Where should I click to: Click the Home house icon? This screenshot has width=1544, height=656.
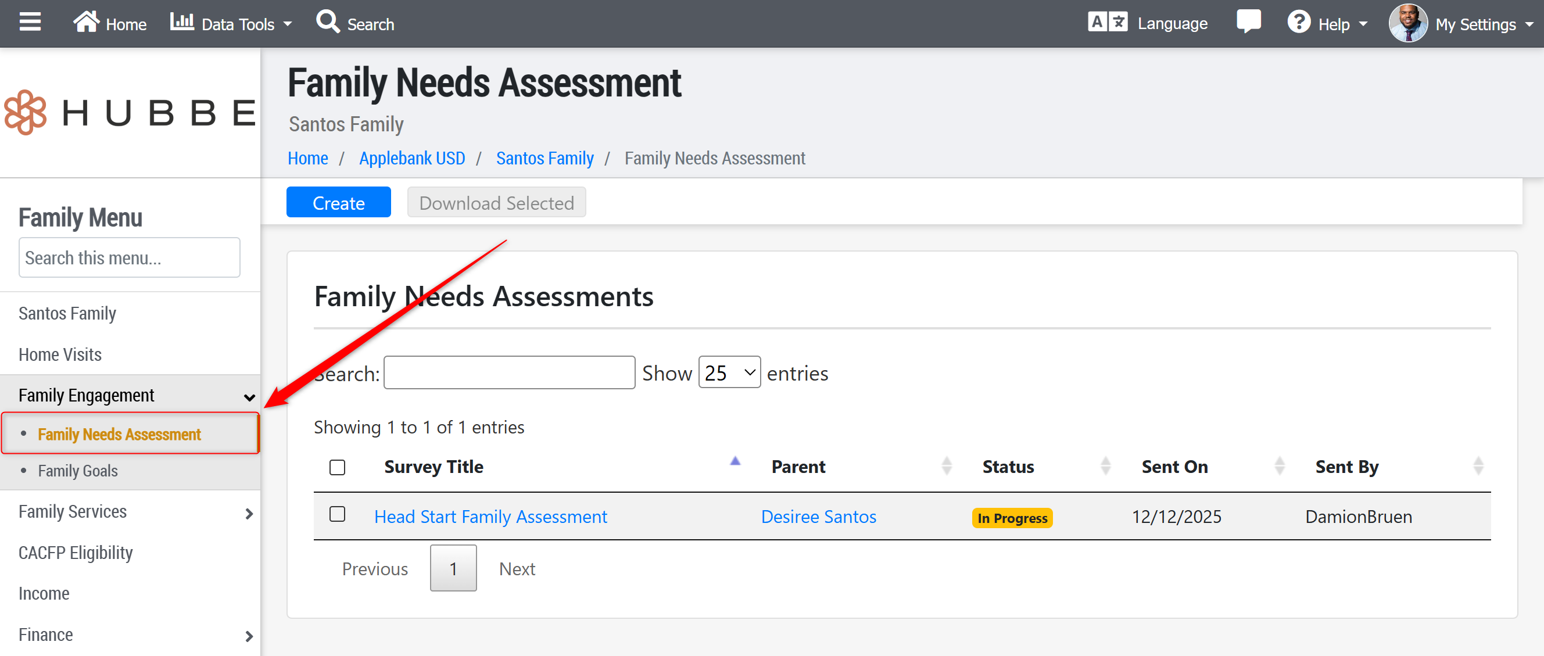(x=85, y=22)
